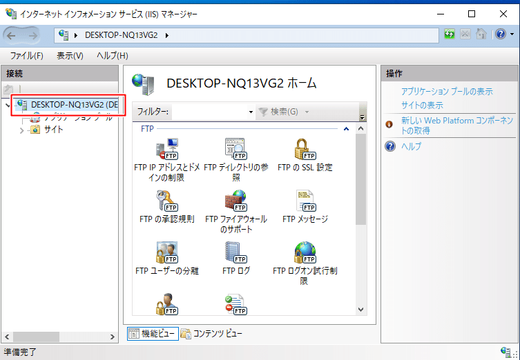
Task: Click the status bar network icon
Action: click(x=505, y=352)
